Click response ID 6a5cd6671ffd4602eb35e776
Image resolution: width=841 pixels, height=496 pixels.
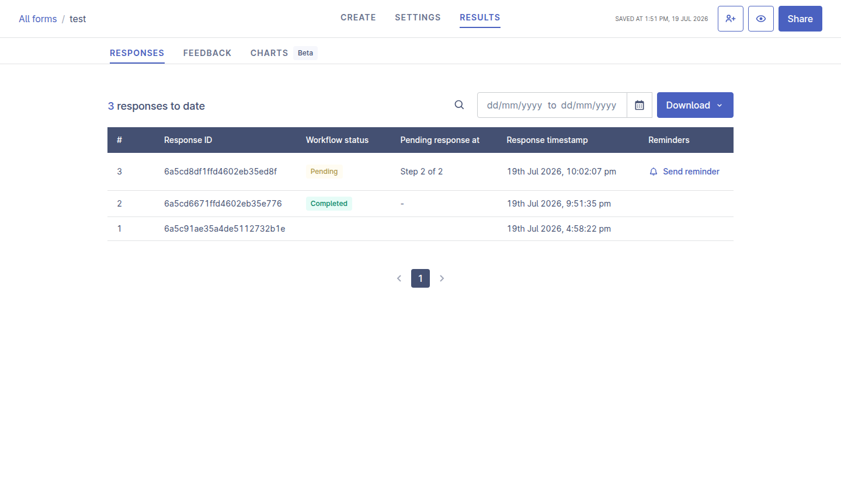pos(223,204)
